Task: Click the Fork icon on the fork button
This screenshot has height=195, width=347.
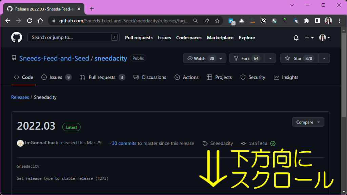Action: (236, 58)
